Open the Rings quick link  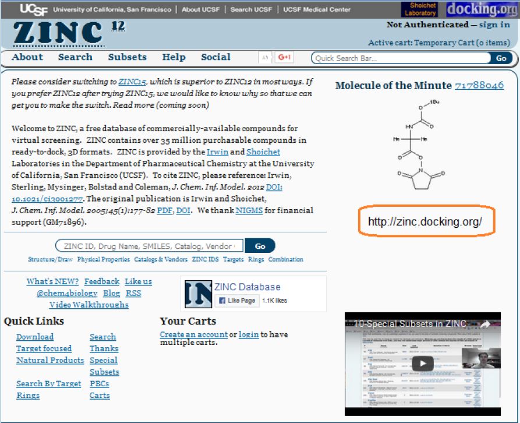coord(28,396)
